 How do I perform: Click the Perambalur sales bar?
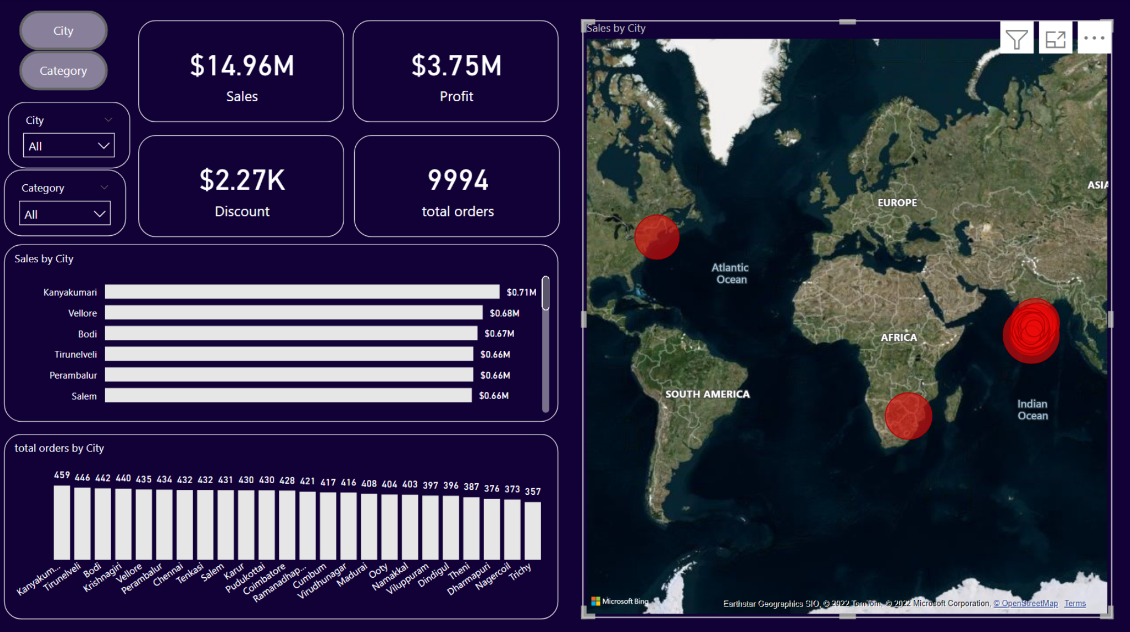(x=289, y=375)
